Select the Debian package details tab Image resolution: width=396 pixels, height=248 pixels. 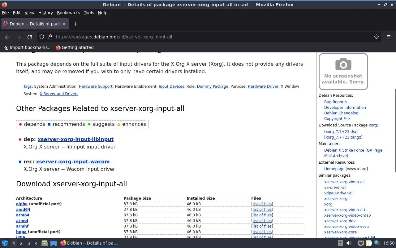[34, 24]
